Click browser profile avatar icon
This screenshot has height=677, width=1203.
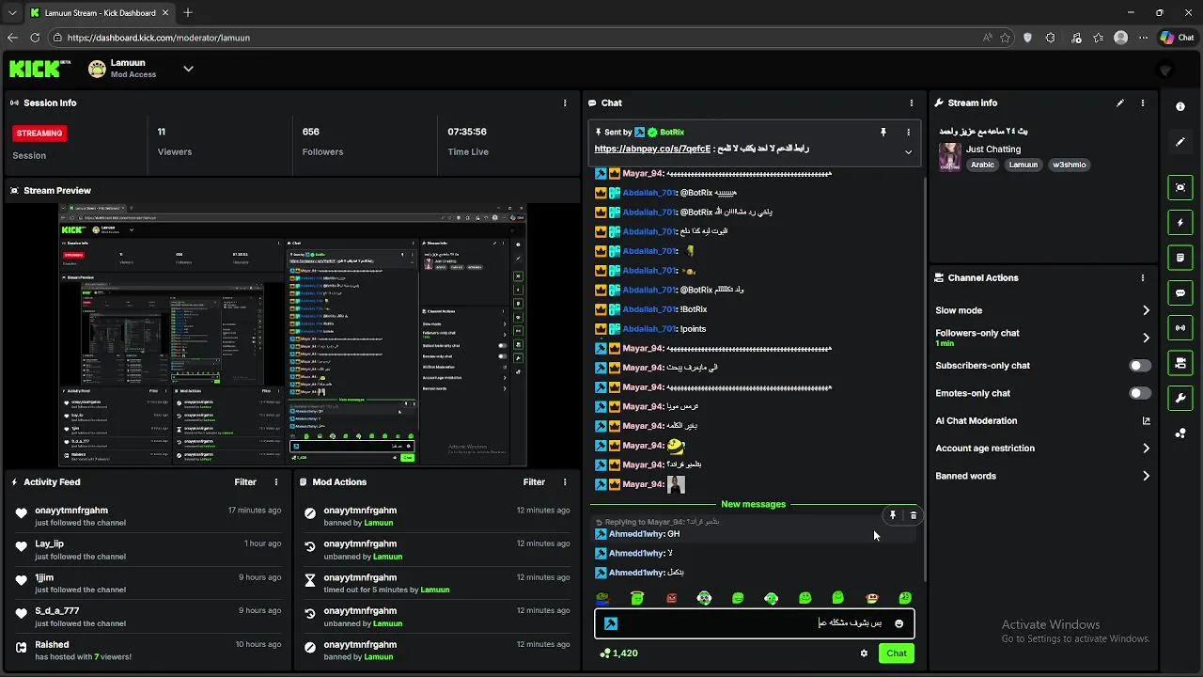tap(1120, 38)
